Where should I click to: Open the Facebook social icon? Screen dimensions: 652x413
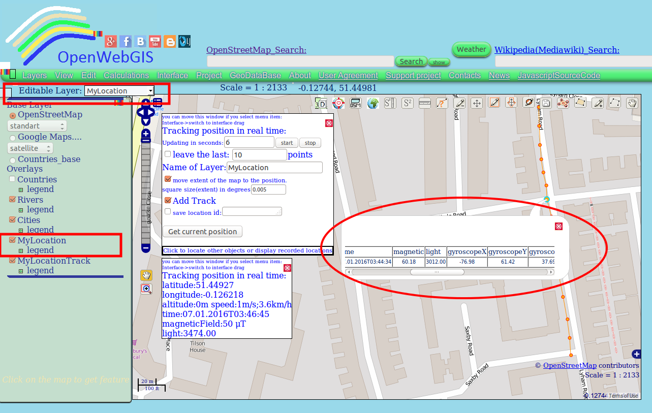tap(126, 42)
